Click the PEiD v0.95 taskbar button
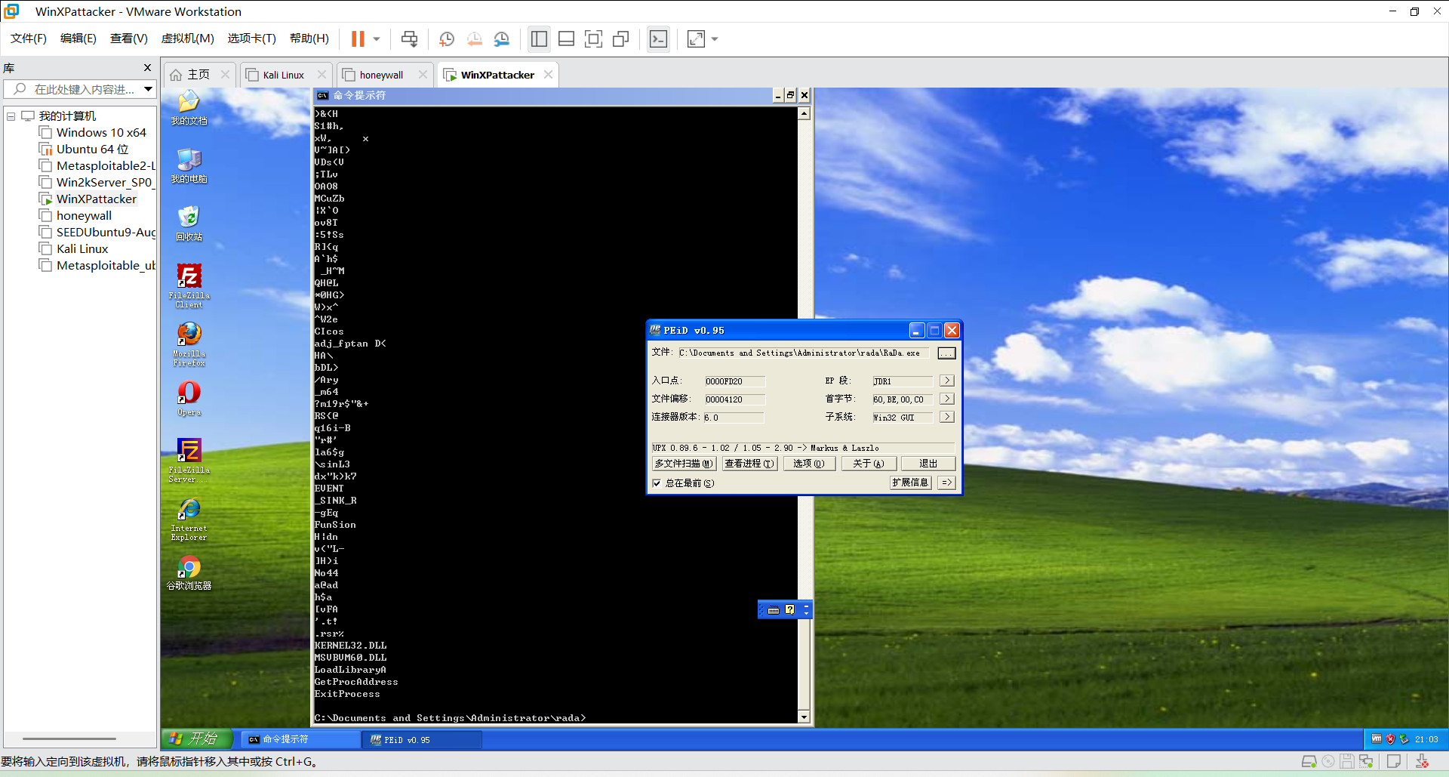The height and width of the screenshot is (777, 1449). click(x=423, y=739)
